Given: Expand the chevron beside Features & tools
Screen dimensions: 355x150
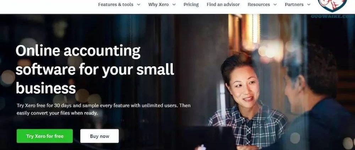Looking at the screenshot, I should point(138,5).
